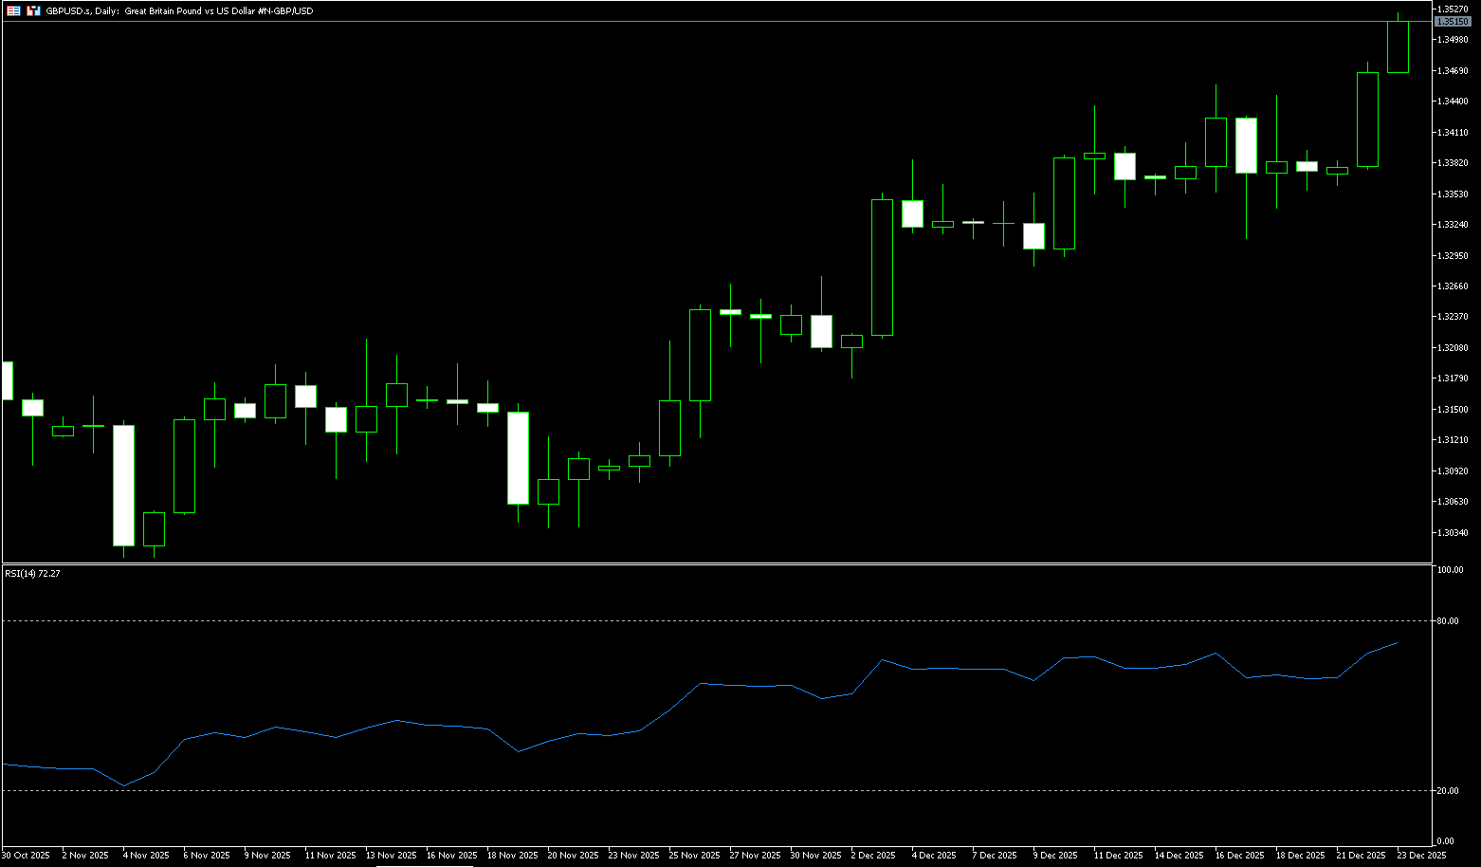The width and height of the screenshot is (1481, 867).
Task: Click the 1.30340 price scale label
Action: coord(1452,533)
